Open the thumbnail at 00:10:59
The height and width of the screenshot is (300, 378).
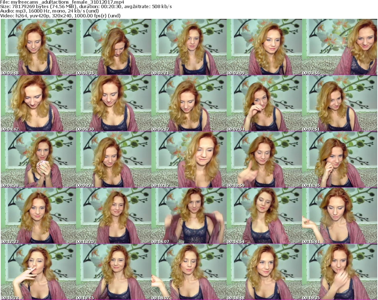[264, 159]
